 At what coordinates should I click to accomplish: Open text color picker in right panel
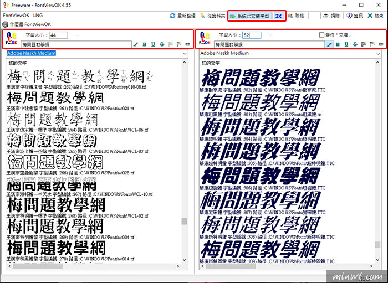(x=364, y=44)
